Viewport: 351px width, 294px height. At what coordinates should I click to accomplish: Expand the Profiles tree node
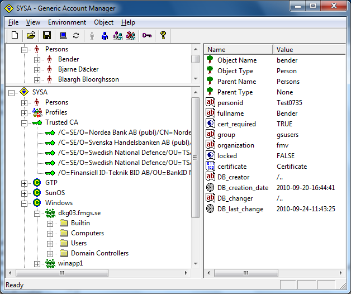point(25,112)
